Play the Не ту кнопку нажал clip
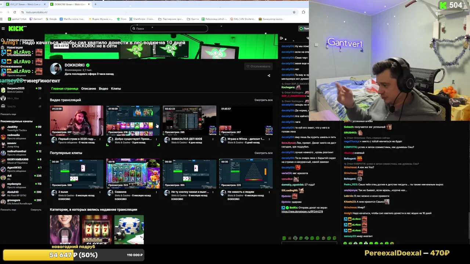Screen dimensions: 470x264 pos(189,173)
